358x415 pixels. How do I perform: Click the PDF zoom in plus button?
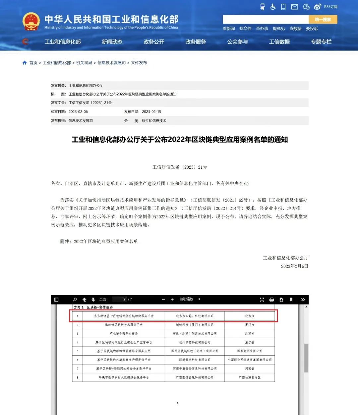(172, 299)
